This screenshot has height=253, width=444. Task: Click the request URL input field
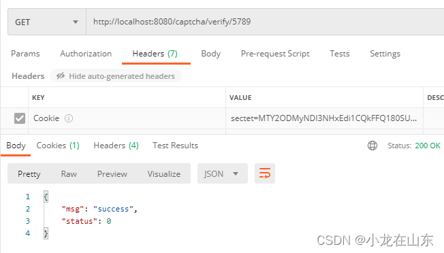[x=265, y=22]
